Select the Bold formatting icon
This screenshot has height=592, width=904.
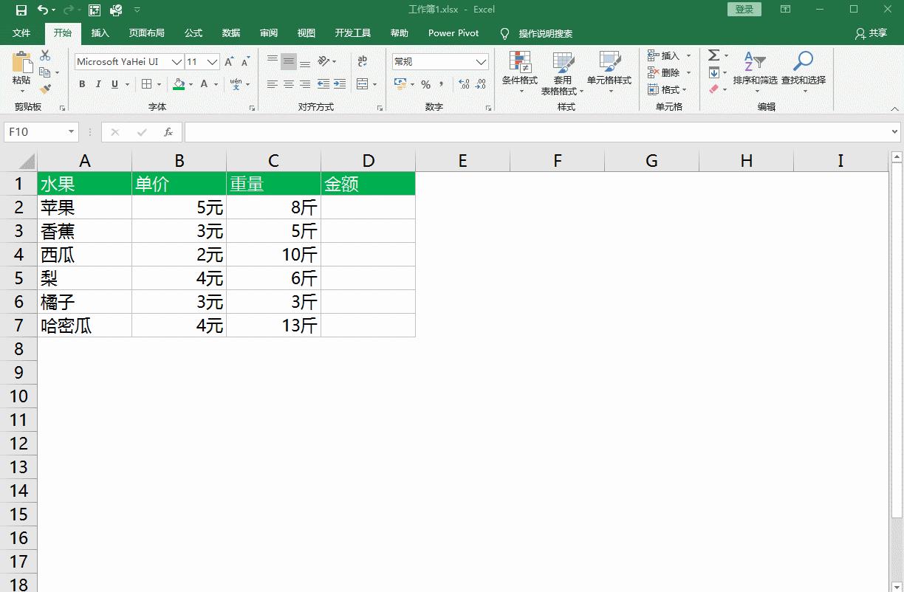tap(81, 84)
